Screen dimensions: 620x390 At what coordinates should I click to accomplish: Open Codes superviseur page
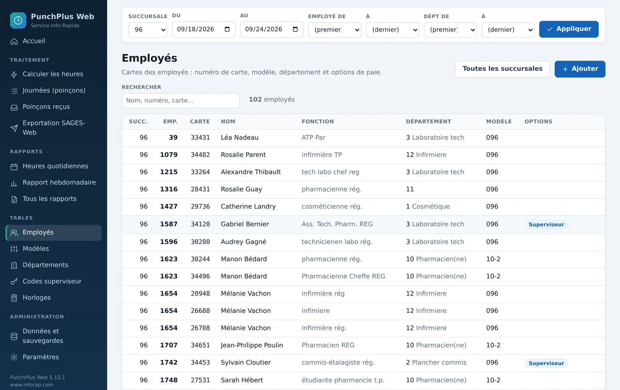pyautogui.click(x=54, y=282)
